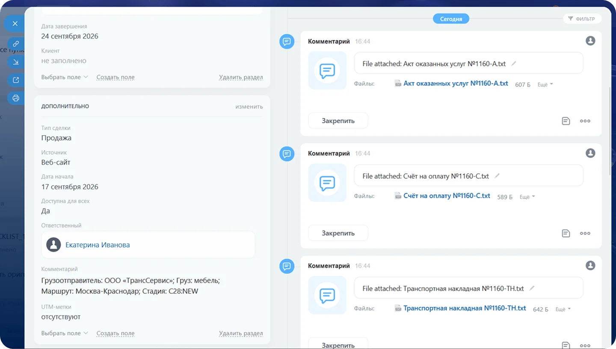Click the author avatar on Акт оказанных услуг comment
Screen dimensions: 616x349
pyautogui.click(x=590, y=41)
